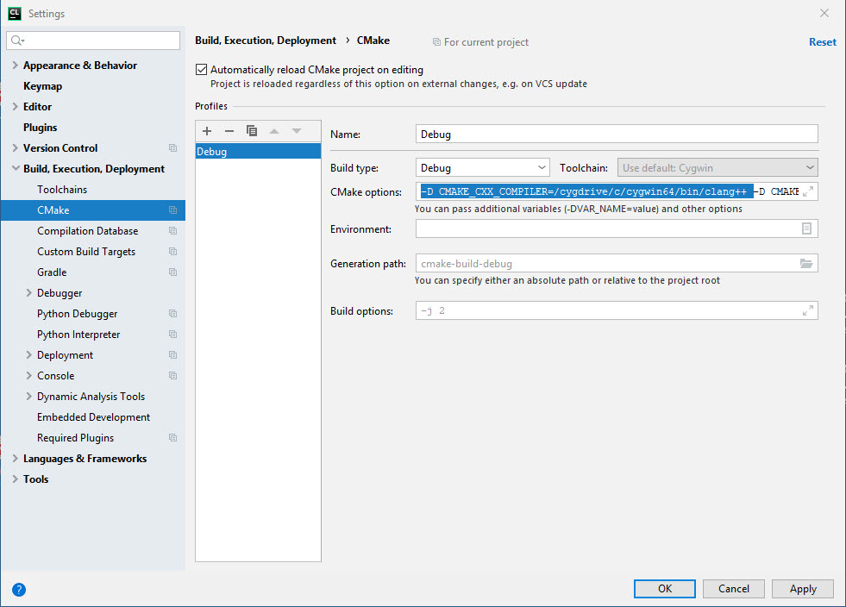Apply the current settings
Image resolution: width=846 pixels, height=607 pixels.
pos(802,588)
